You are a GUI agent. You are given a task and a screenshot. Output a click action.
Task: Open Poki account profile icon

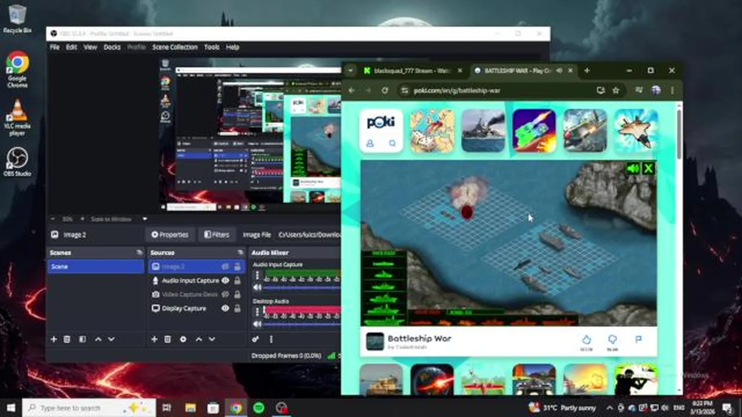point(369,143)
